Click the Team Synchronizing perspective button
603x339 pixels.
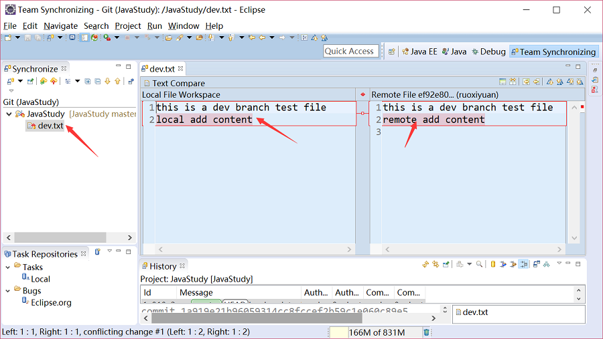click(554, 52)
